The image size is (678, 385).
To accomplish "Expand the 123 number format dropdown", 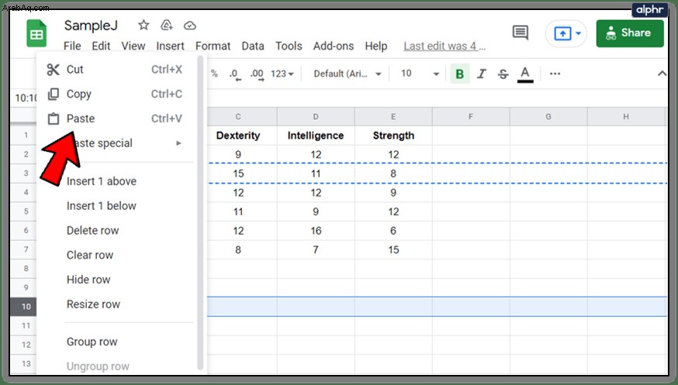I will 282,74.
